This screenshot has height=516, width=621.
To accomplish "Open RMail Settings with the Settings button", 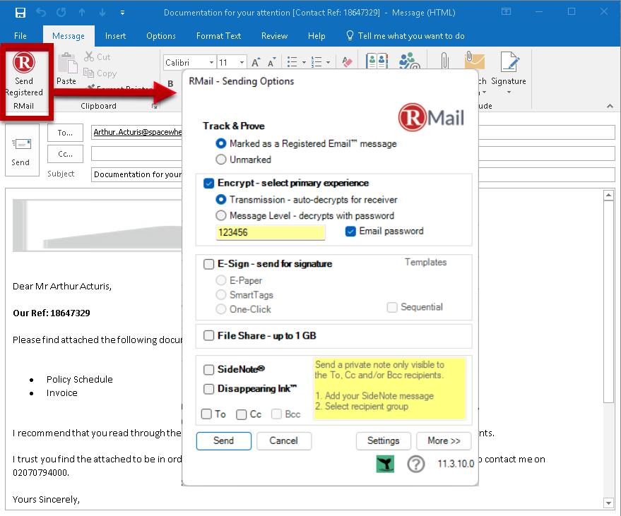I will [x=383, y=440].
